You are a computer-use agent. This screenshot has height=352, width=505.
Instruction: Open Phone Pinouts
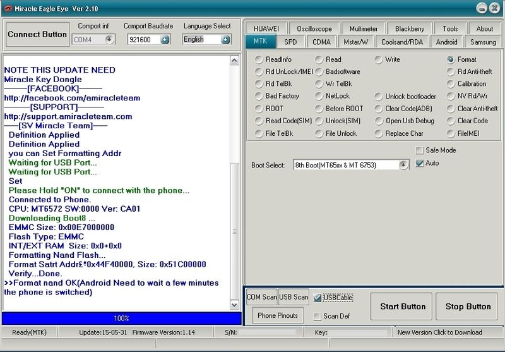(278, 315)
